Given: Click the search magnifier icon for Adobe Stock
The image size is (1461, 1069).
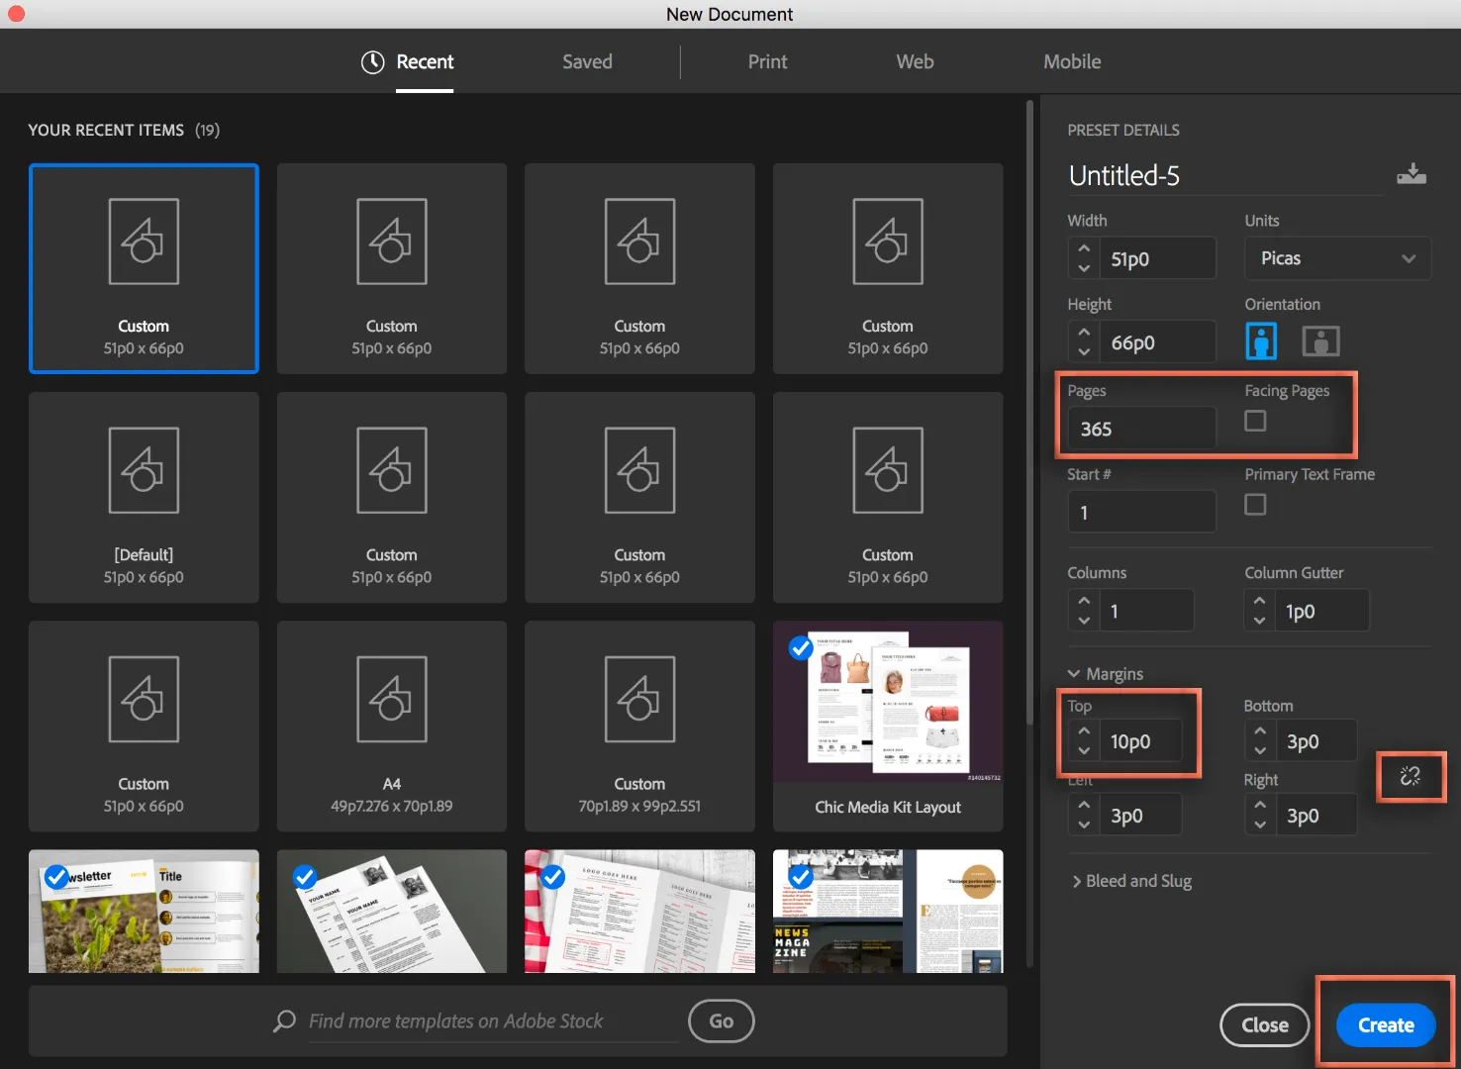Looking at the screenshot, I should click(x=285, y=1020).
